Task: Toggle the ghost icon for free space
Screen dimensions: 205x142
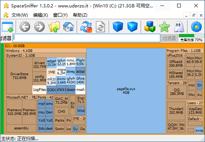Action: click(179, 27)
